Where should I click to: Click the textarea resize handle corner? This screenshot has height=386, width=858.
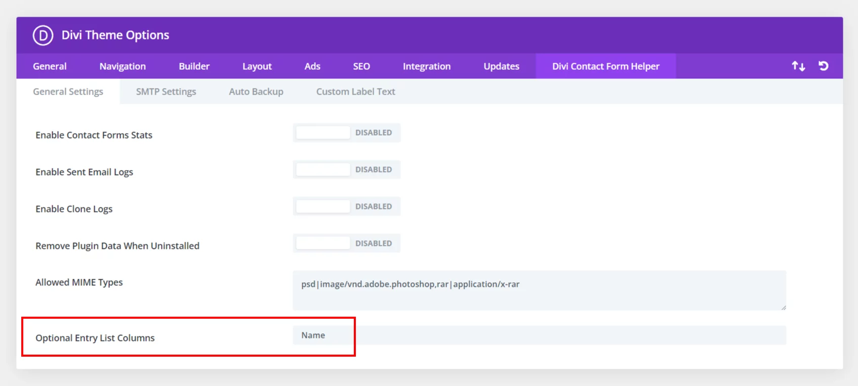pos(784,308)
